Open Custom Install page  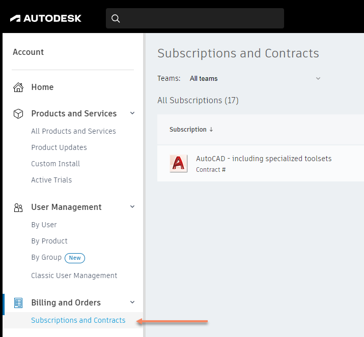(x=55, y=164)
